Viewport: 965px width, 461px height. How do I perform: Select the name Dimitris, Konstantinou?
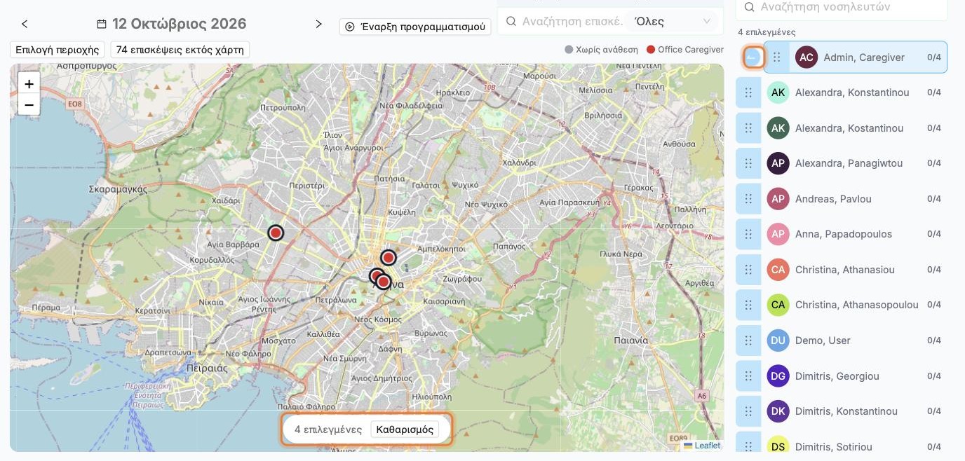(x=846, y=411)
